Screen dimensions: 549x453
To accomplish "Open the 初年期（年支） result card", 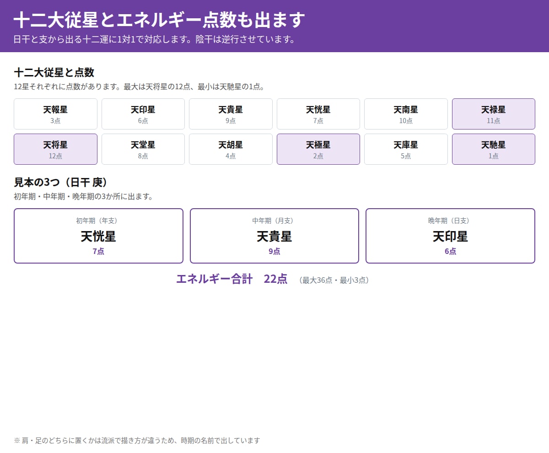I will click(x=98, y=236).
